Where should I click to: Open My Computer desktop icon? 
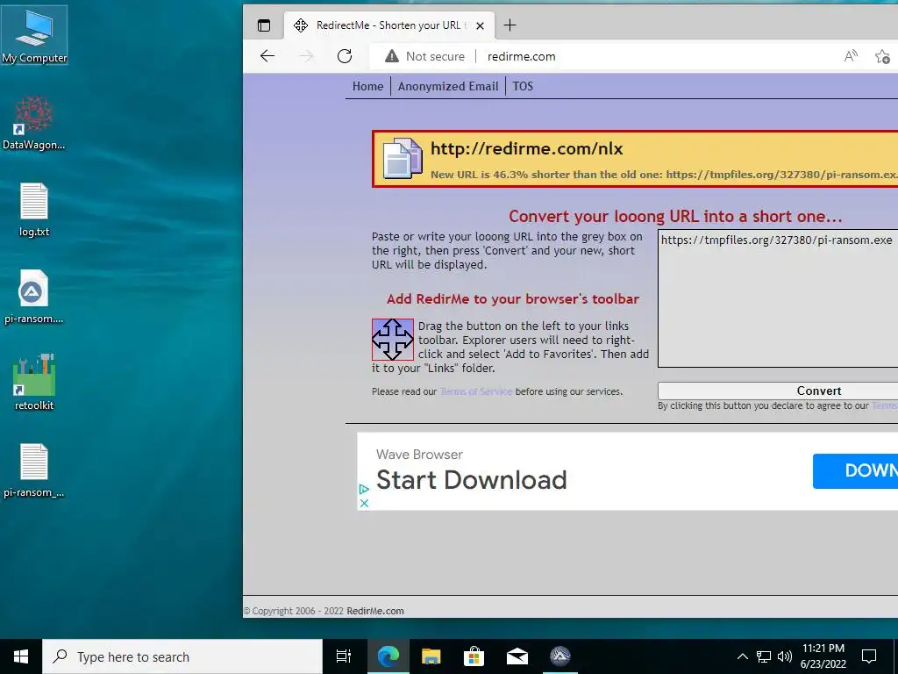[x=34, y=35]
